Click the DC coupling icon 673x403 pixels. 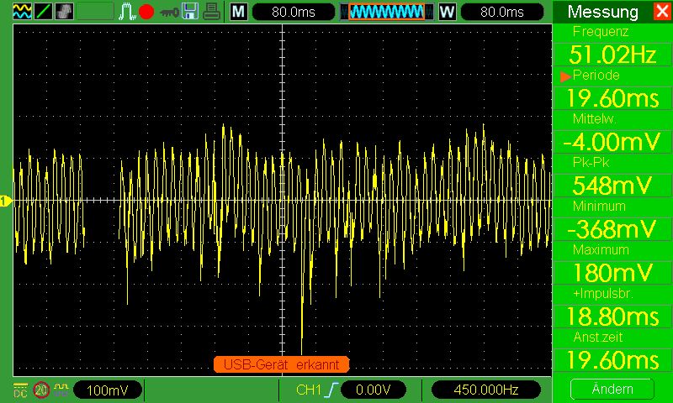[x=19, y=390]
